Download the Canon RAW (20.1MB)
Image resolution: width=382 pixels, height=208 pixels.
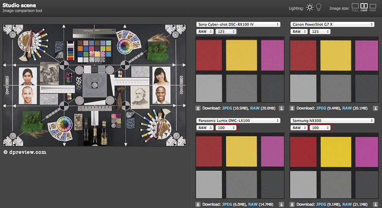(x=347, y=108)
